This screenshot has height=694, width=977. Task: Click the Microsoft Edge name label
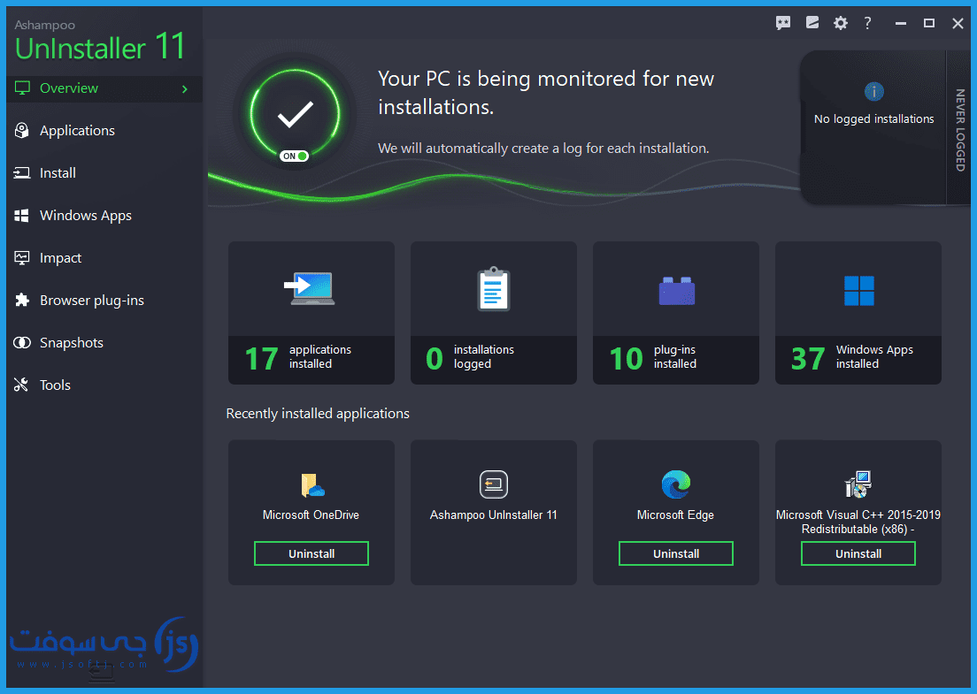[x=675, y=515]
